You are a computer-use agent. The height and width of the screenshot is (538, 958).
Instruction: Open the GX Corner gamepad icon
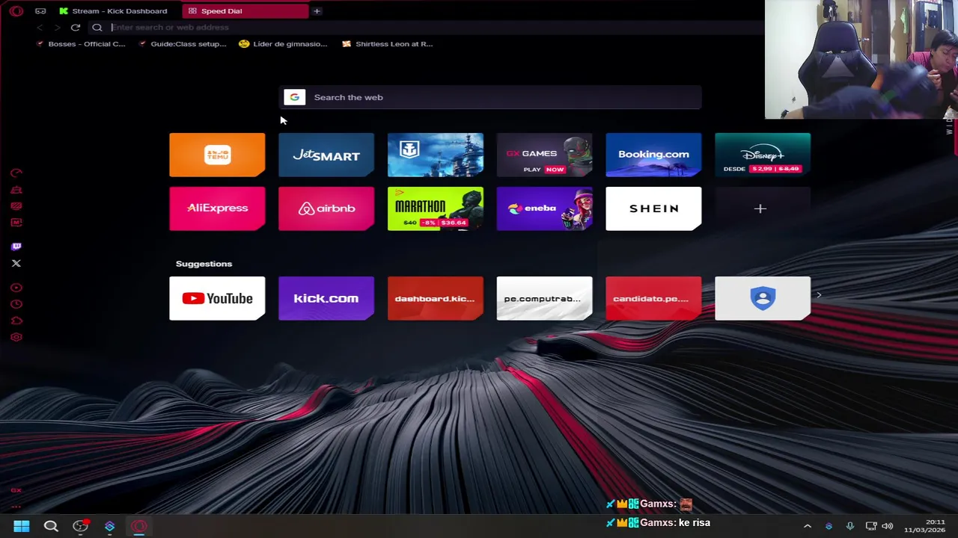(40, 11)
